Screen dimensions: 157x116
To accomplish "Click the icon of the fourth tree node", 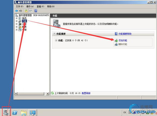I will click(20, 27).
